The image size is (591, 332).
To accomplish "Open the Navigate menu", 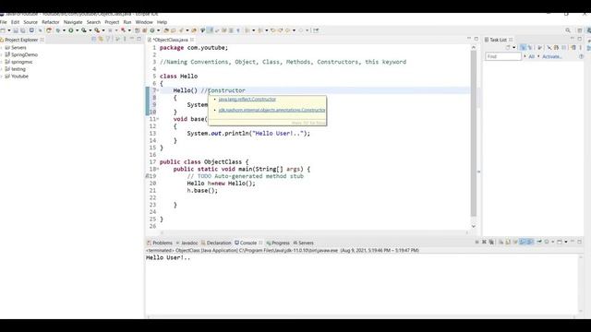I will click(73, 22).
